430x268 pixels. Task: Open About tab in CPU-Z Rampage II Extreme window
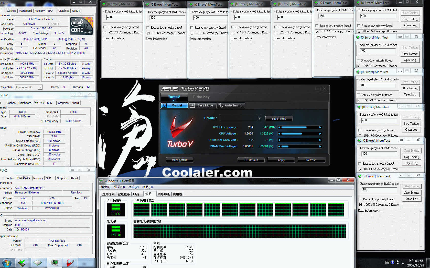74,178
